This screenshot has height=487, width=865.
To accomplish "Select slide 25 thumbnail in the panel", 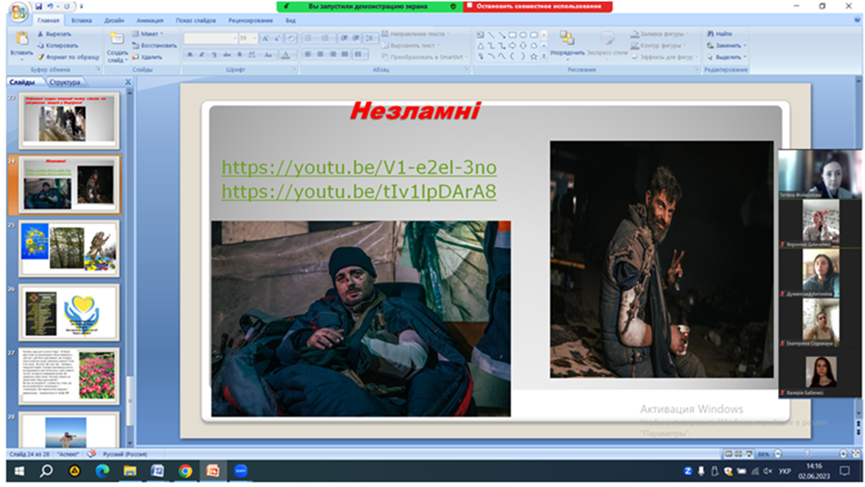I will (x=69, y=248).
